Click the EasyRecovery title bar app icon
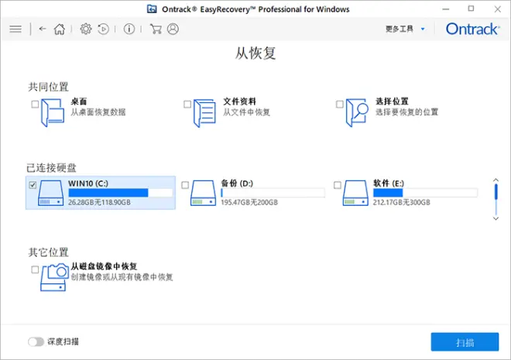 (x=152, y=9)
